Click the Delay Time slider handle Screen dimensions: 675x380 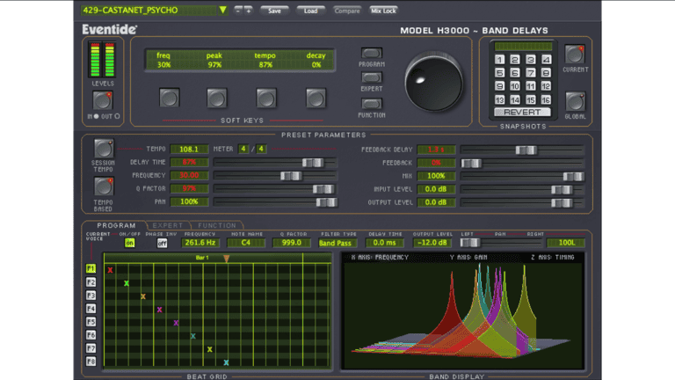coord(313,163)
